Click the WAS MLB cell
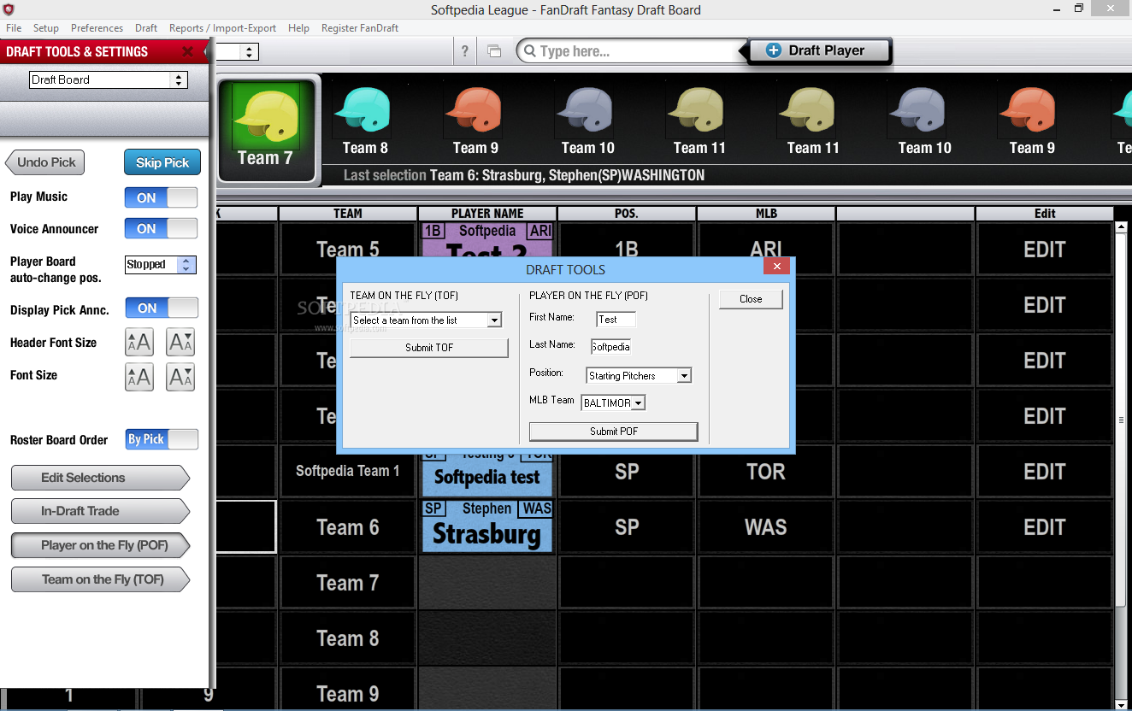The width and height of the screenshot is (1132, 711). 766,527
